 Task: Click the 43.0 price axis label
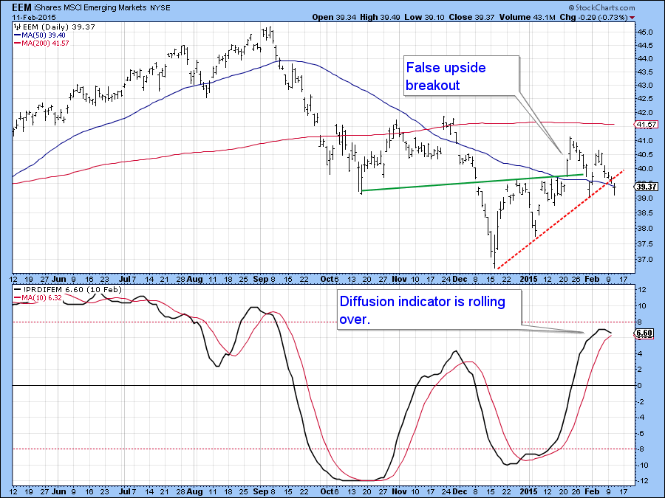point(645,86)
